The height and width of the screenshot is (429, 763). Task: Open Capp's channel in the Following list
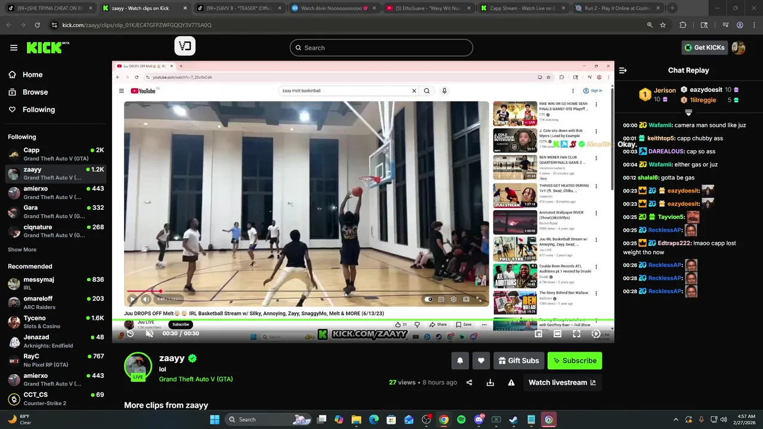[55, 154]
